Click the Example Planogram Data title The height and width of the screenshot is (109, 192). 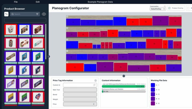[100, 2]
